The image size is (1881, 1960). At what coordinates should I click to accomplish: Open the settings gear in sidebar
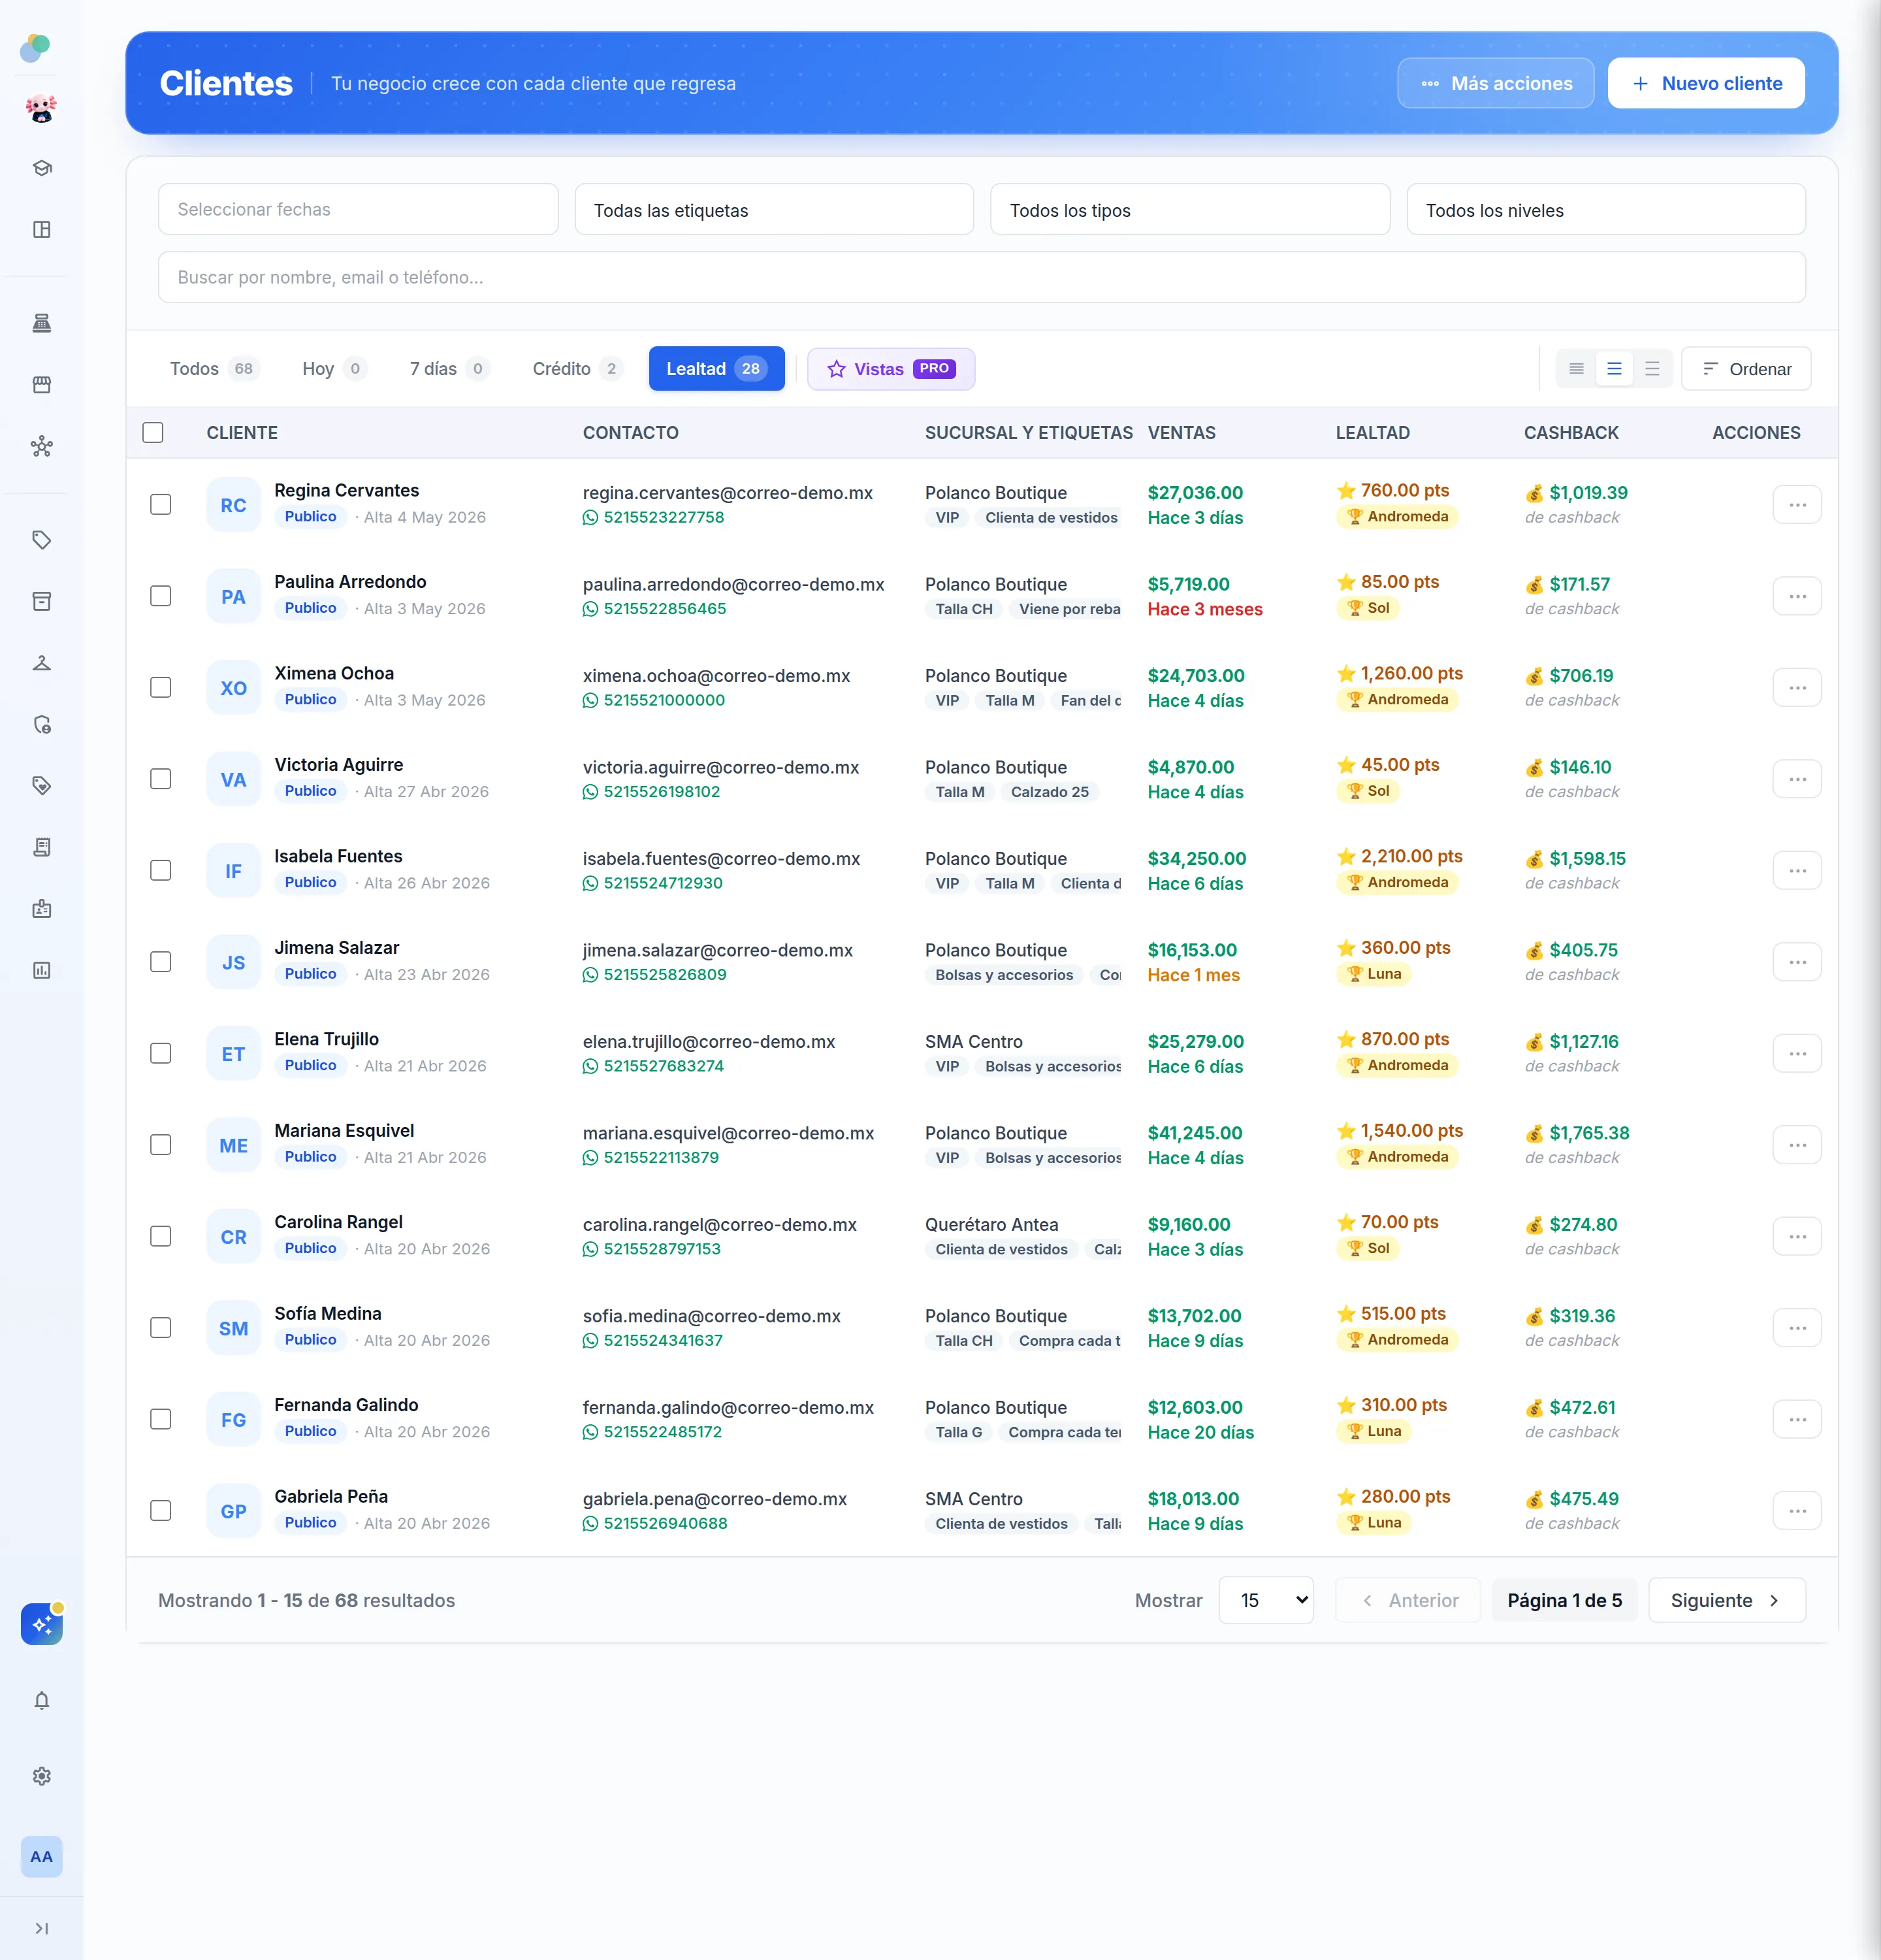42,1776
